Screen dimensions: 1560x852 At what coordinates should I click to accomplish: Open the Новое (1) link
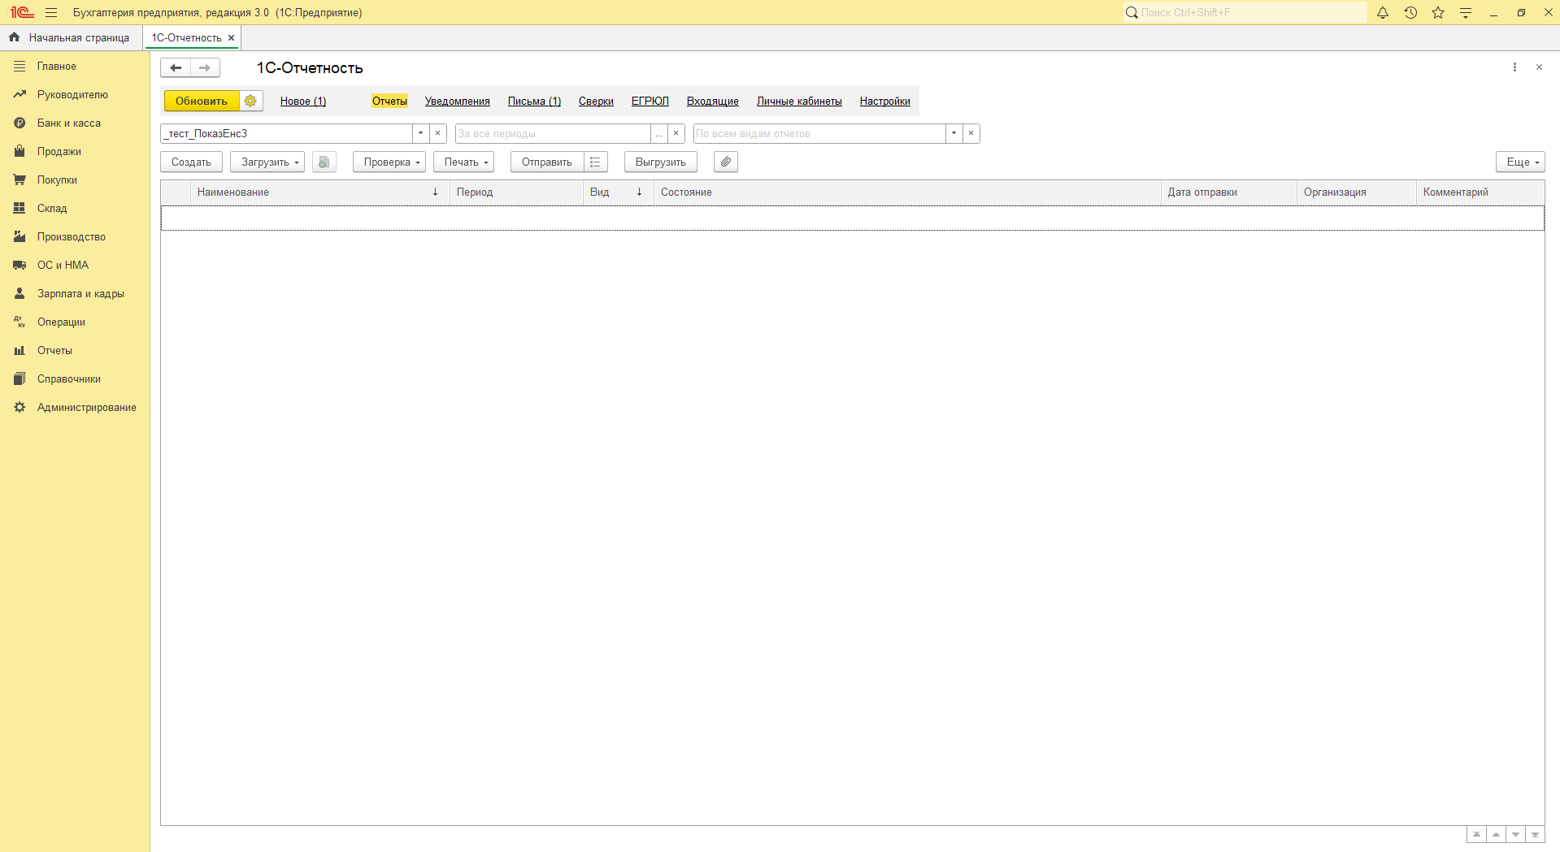[303, 101]
